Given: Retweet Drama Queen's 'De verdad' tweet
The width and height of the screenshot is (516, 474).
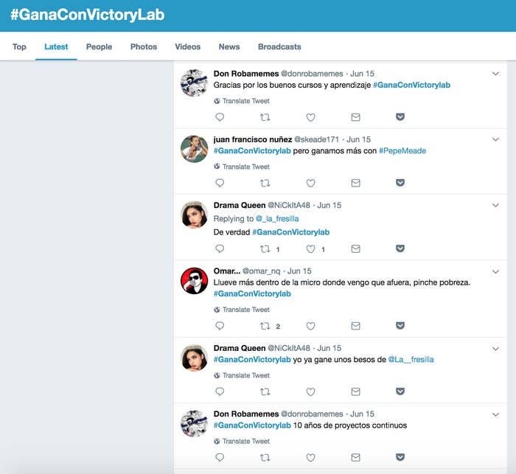Looking at the screenshot, I should point(265,249).
